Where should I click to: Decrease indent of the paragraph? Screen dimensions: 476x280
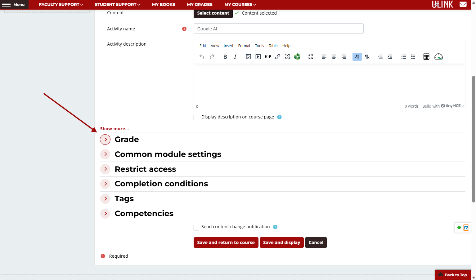(x=380, y=57)
